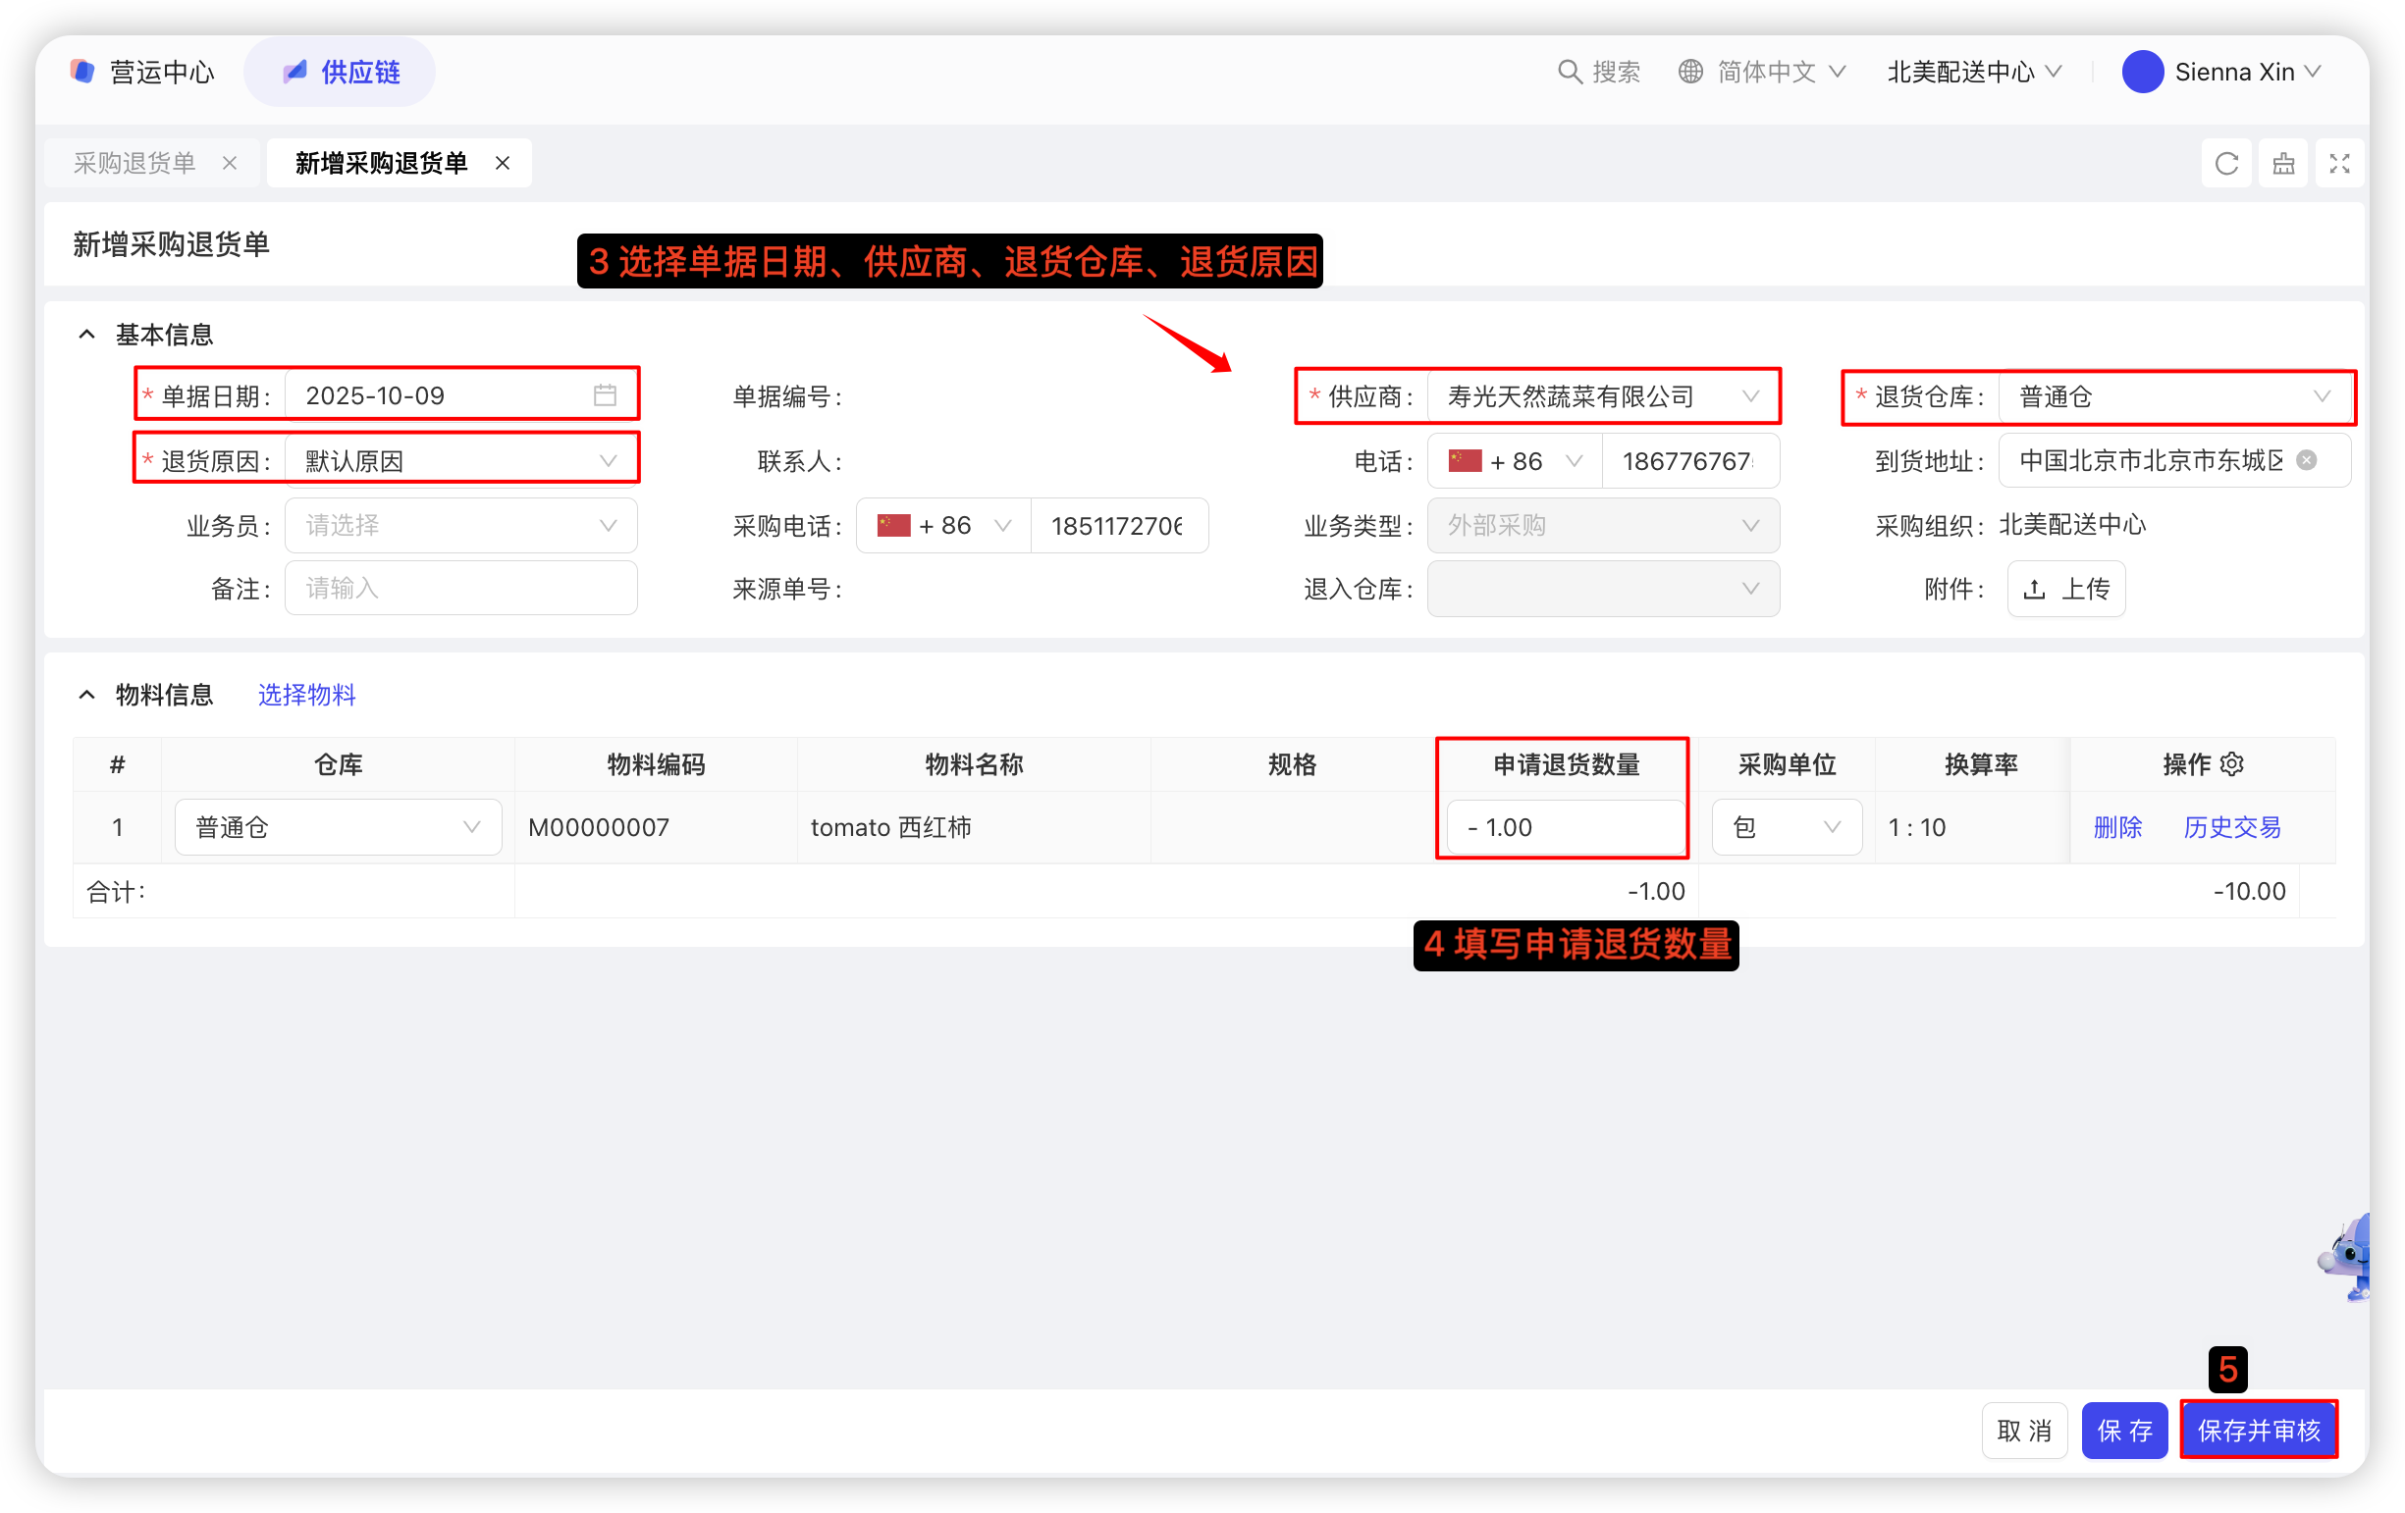The width and height of the screenshot is (2405, 1513).
Task: Click the refresh icon in tab bar
Action: tap(2226, 164)
